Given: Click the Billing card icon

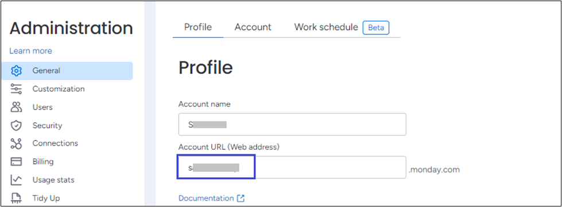Looking at the screenshot, I should (17, 162).
